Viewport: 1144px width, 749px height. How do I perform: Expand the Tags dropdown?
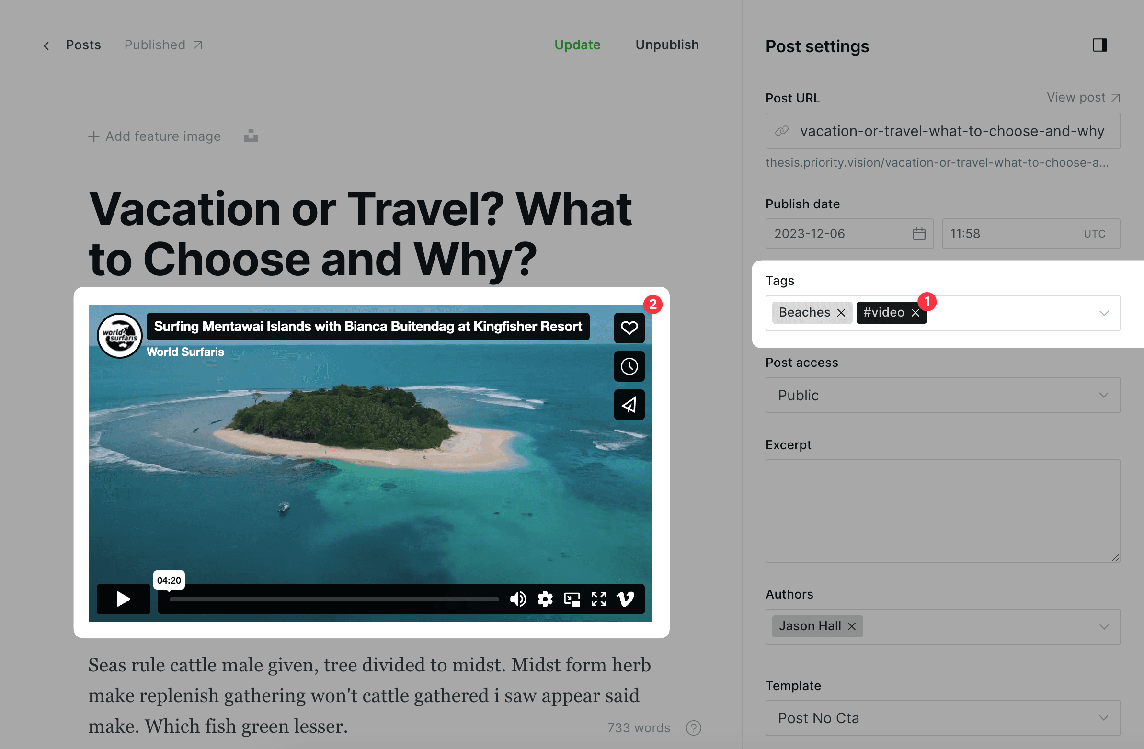1105,313
